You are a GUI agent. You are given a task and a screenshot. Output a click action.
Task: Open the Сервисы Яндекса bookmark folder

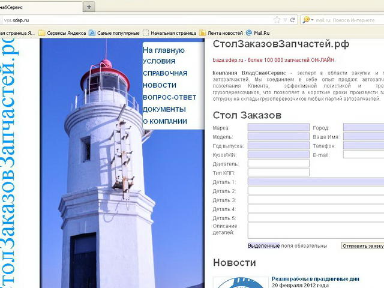point(62,33)
